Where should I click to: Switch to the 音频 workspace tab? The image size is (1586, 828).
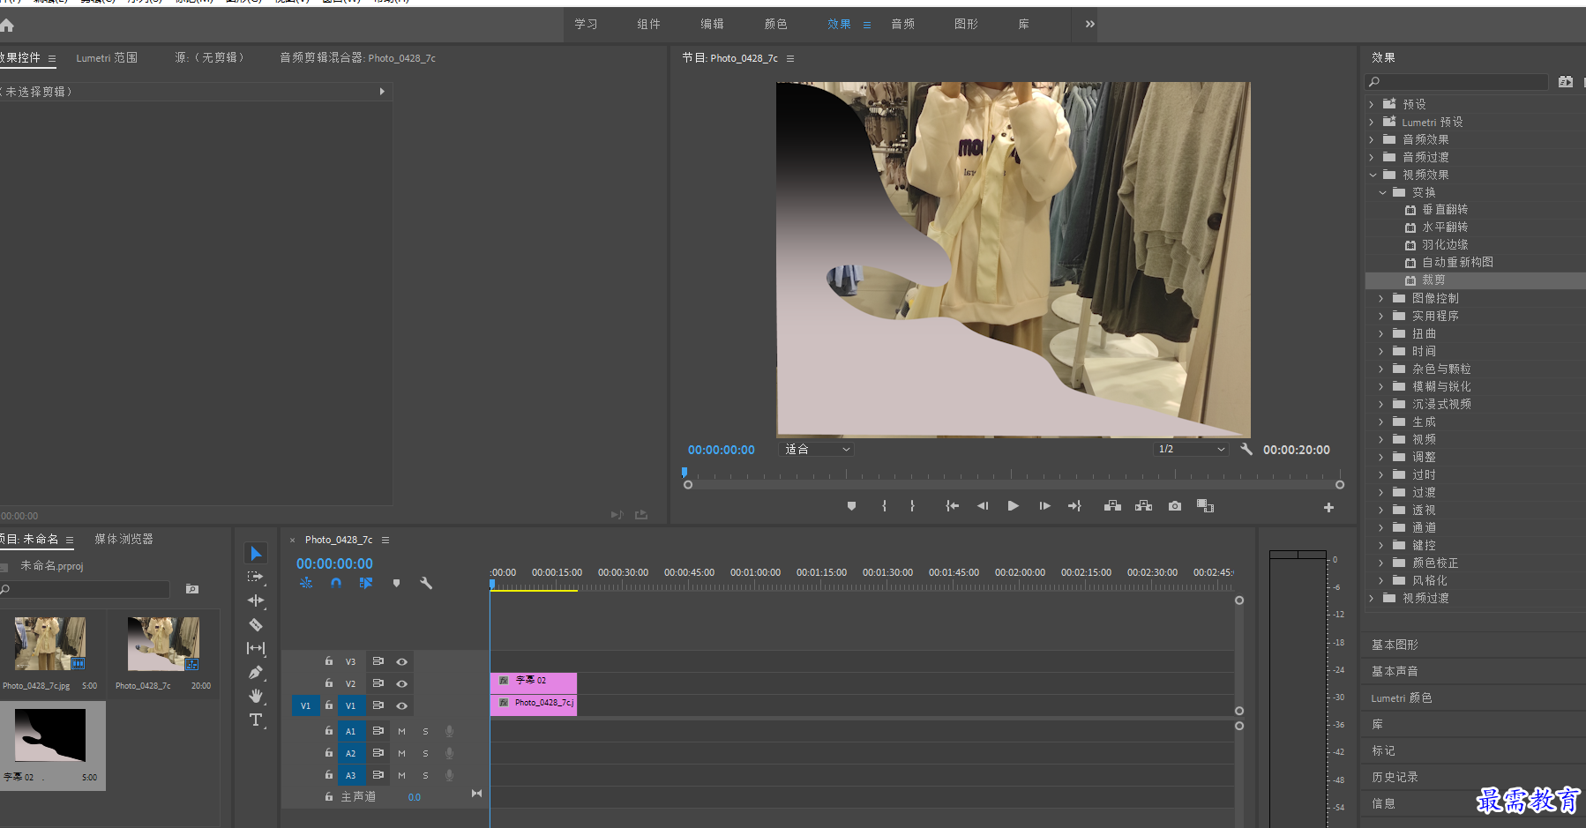coord(902,24)
